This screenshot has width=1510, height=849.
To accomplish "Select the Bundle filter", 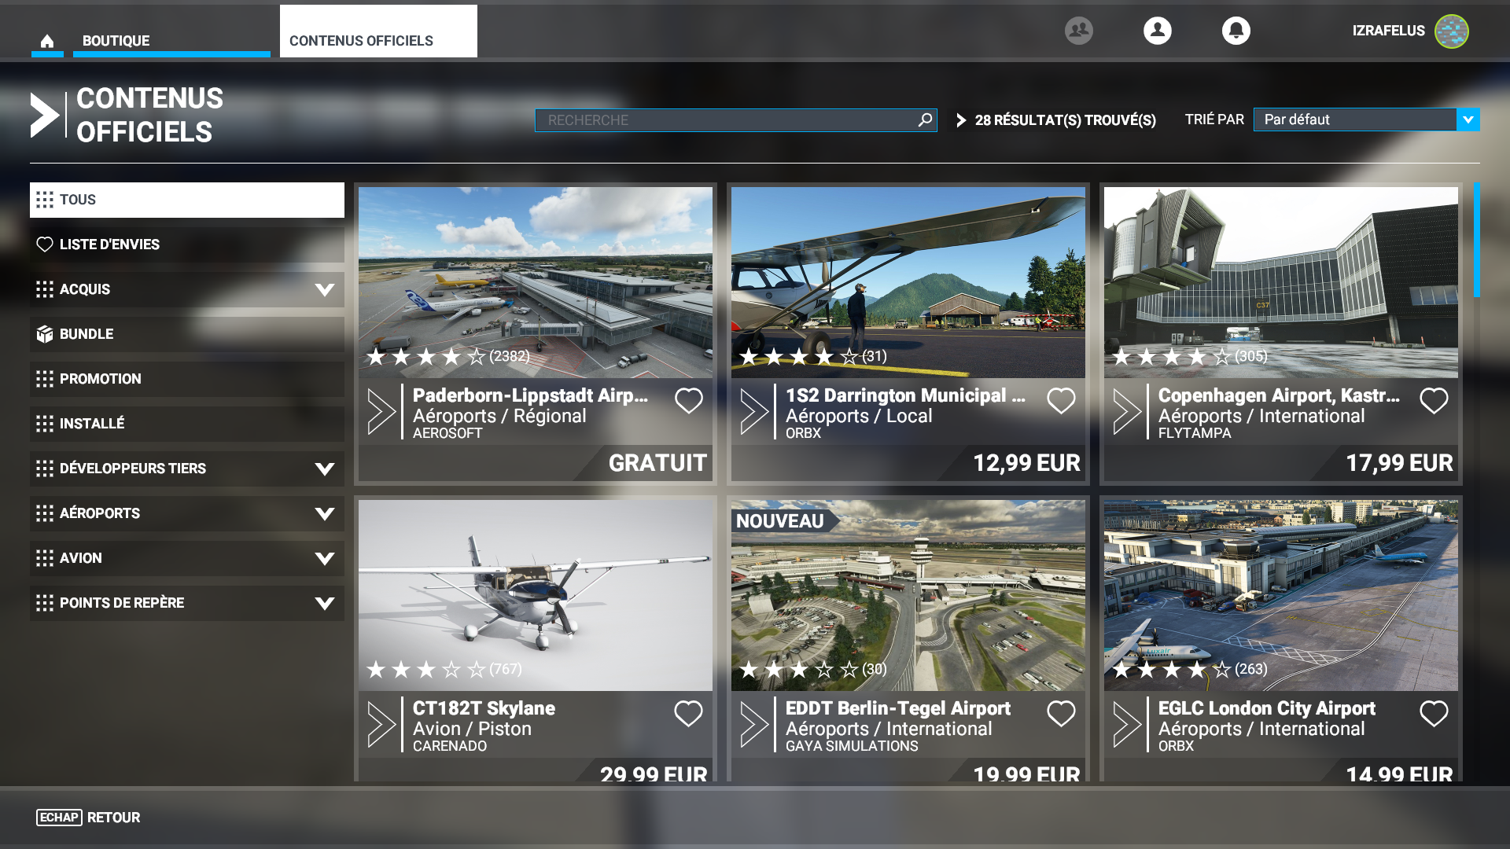I will coord(187,334).
